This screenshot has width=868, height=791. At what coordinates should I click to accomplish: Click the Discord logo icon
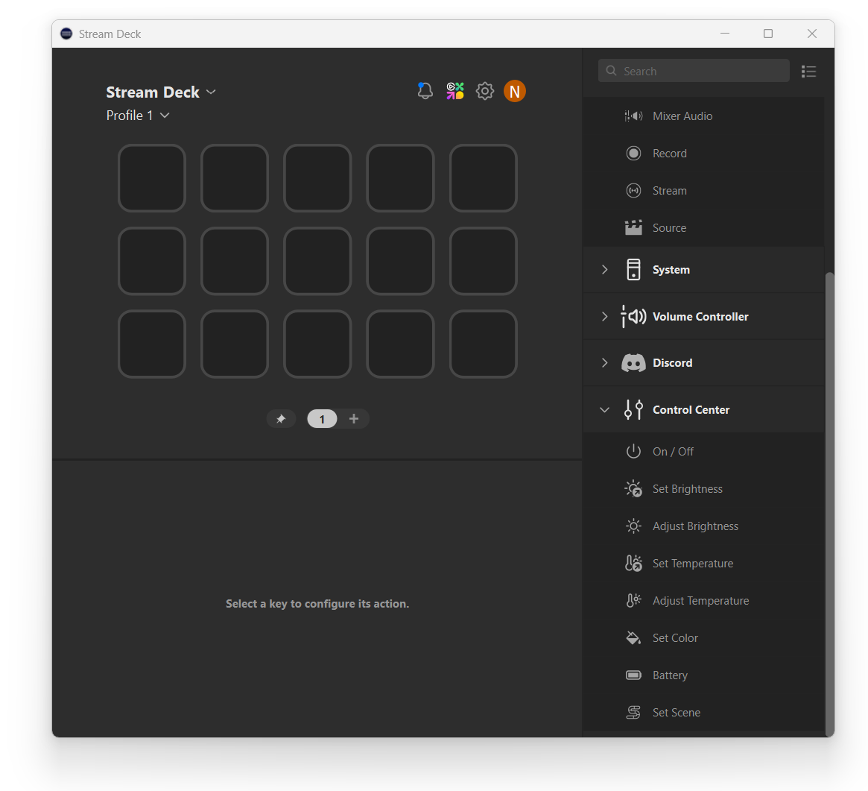click(x=633, y=363)
